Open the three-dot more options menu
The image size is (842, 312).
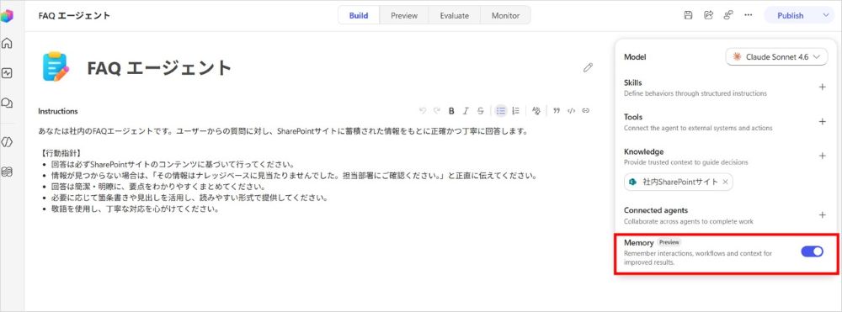748,15
